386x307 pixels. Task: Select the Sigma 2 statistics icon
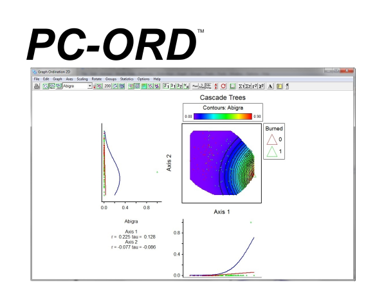click(248, 86)
